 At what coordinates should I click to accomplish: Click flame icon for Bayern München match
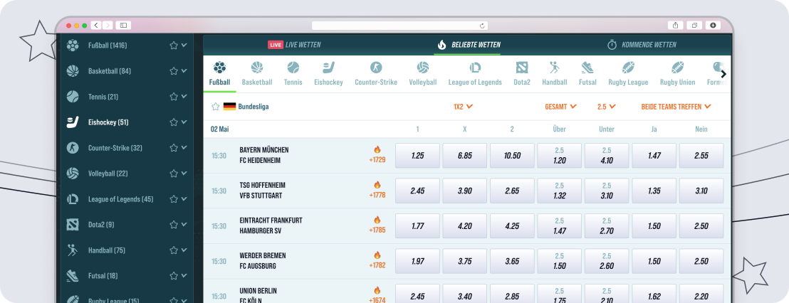tap(377, 150)
